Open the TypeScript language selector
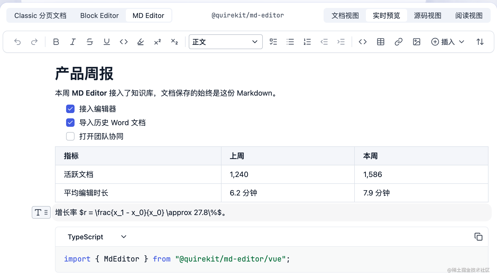Screen dimensions: 497x280 (97, 237)
